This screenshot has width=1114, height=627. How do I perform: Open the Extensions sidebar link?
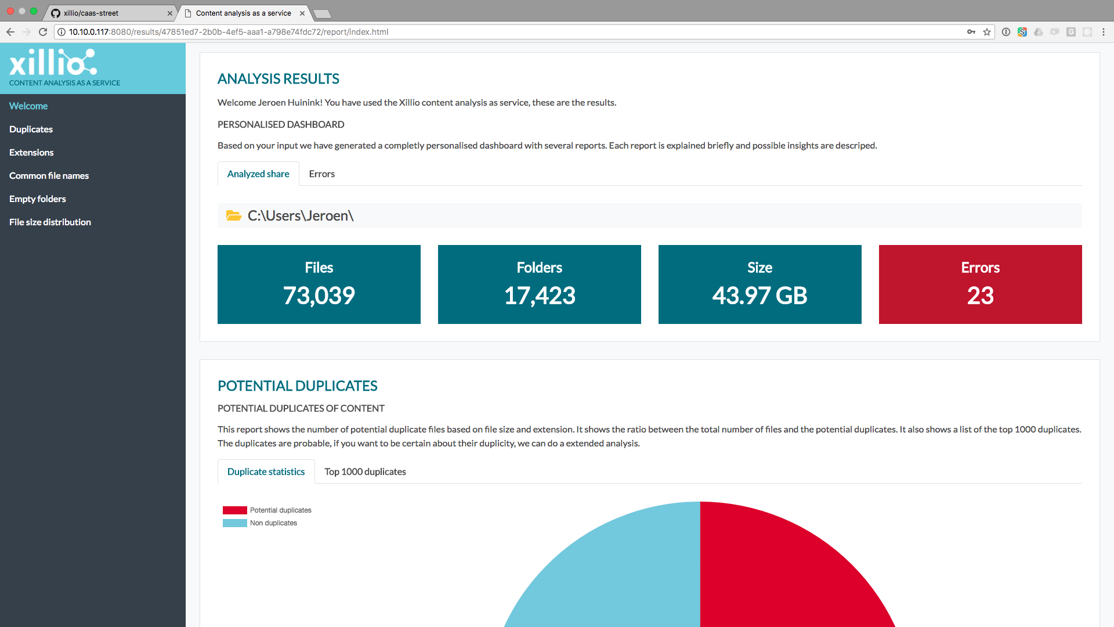(x=31, y=152)
